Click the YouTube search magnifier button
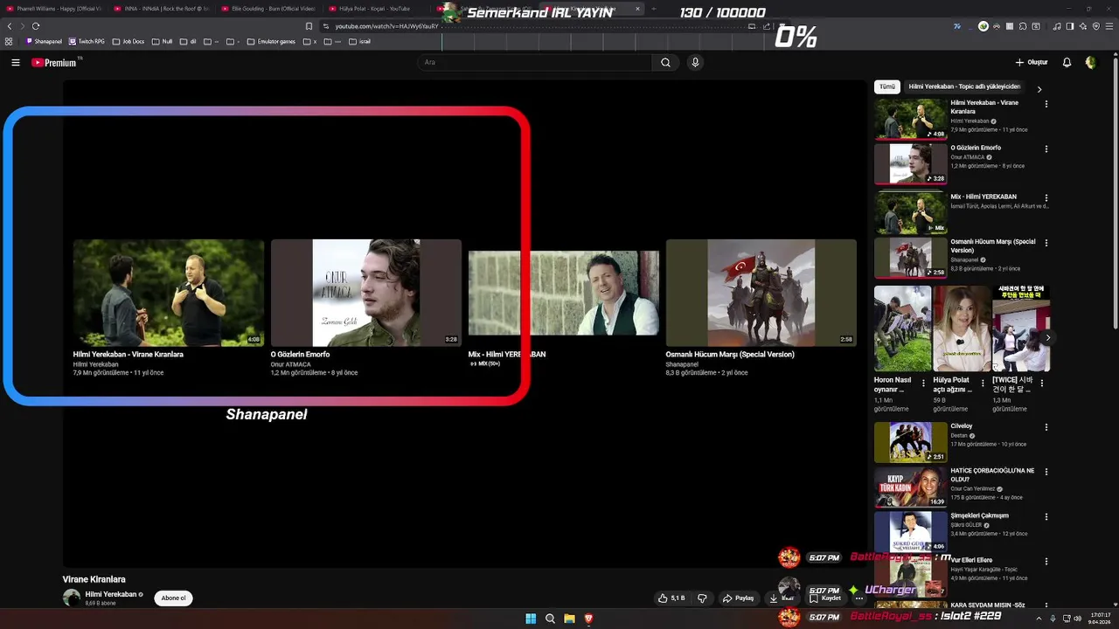This screenshot has width=1119, height=629. click(x=665, y=63)
